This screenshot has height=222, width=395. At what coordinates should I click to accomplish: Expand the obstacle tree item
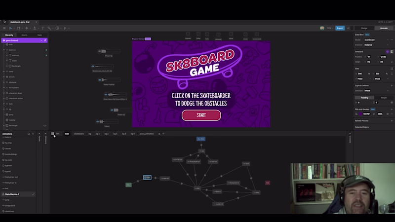pos(4,82)
